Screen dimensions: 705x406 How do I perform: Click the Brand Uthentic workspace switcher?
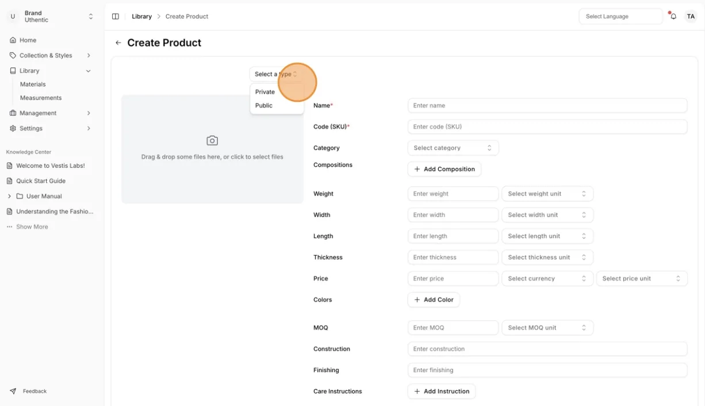[52, 17]
